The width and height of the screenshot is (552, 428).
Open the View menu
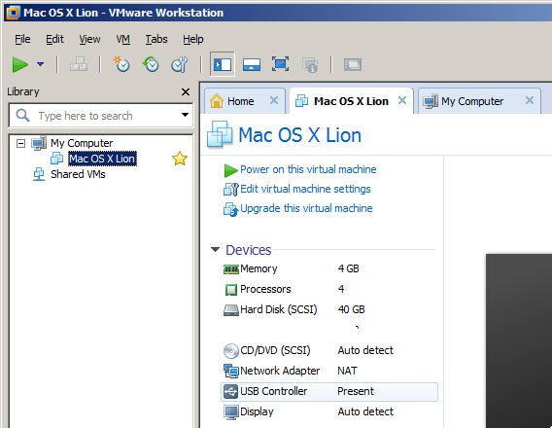[x=89, y=39]
